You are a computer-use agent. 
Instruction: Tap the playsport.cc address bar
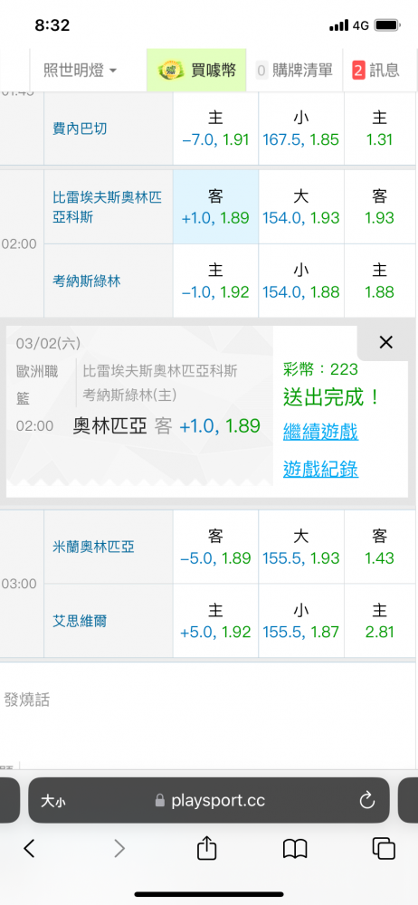coord(208,801)
